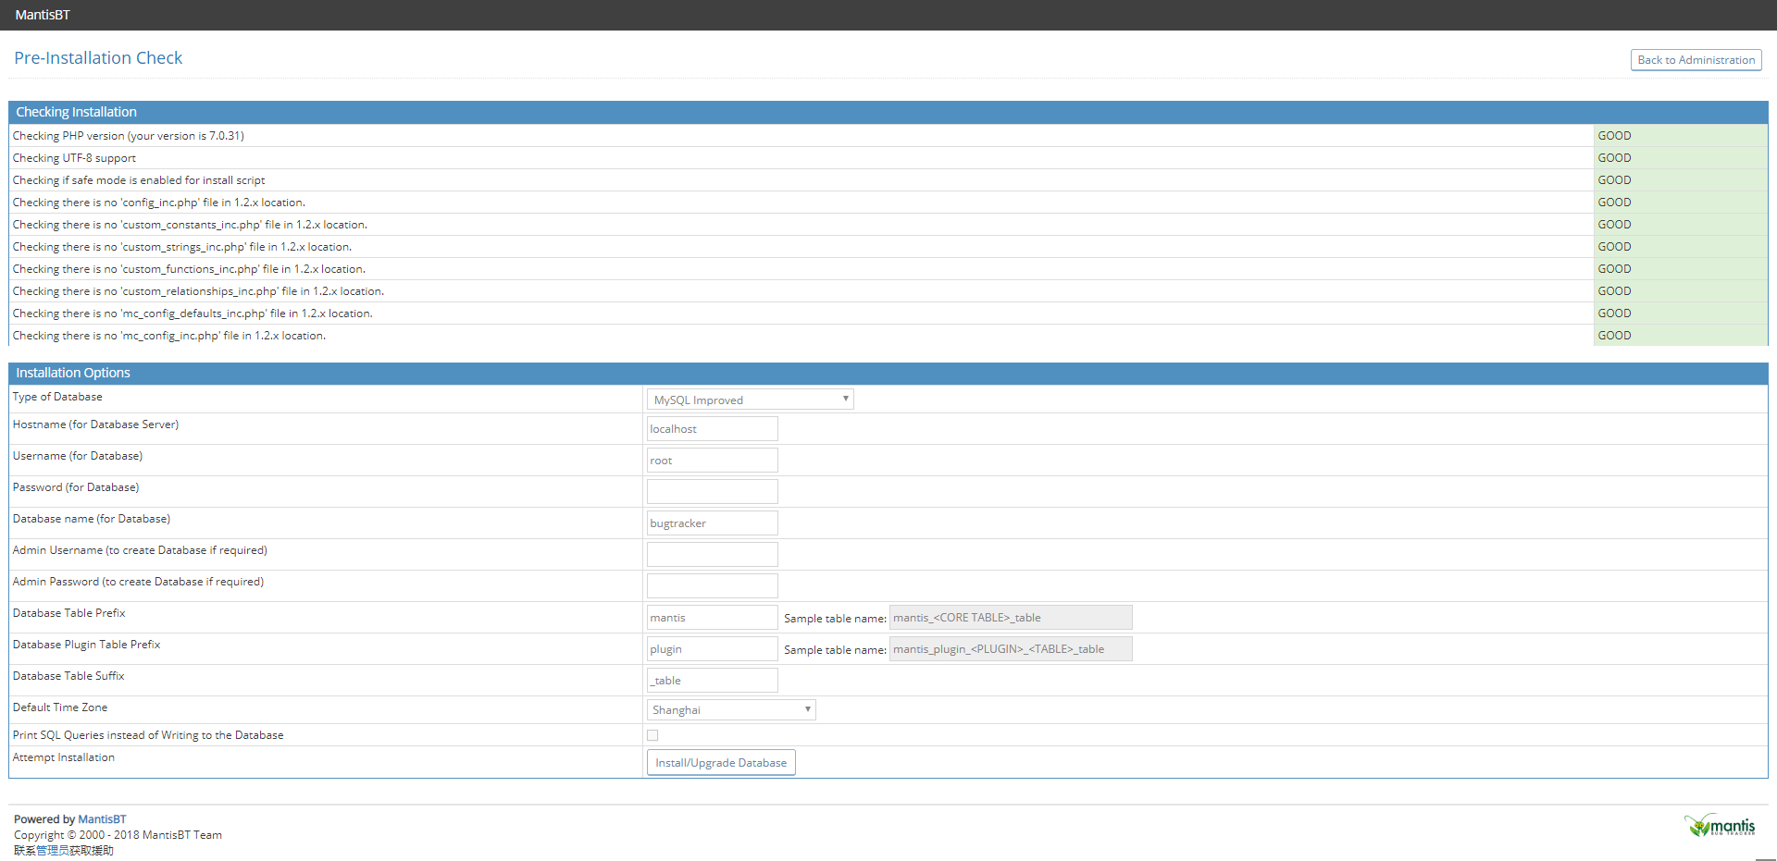Click Back to Administration button
Viewport: 1777px width, 861px height.
coord(1696,60)
